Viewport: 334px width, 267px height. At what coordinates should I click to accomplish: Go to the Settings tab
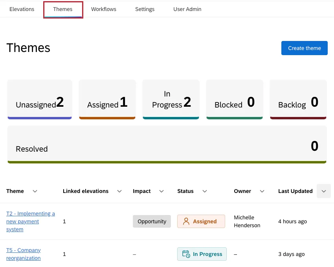[145, 9]
